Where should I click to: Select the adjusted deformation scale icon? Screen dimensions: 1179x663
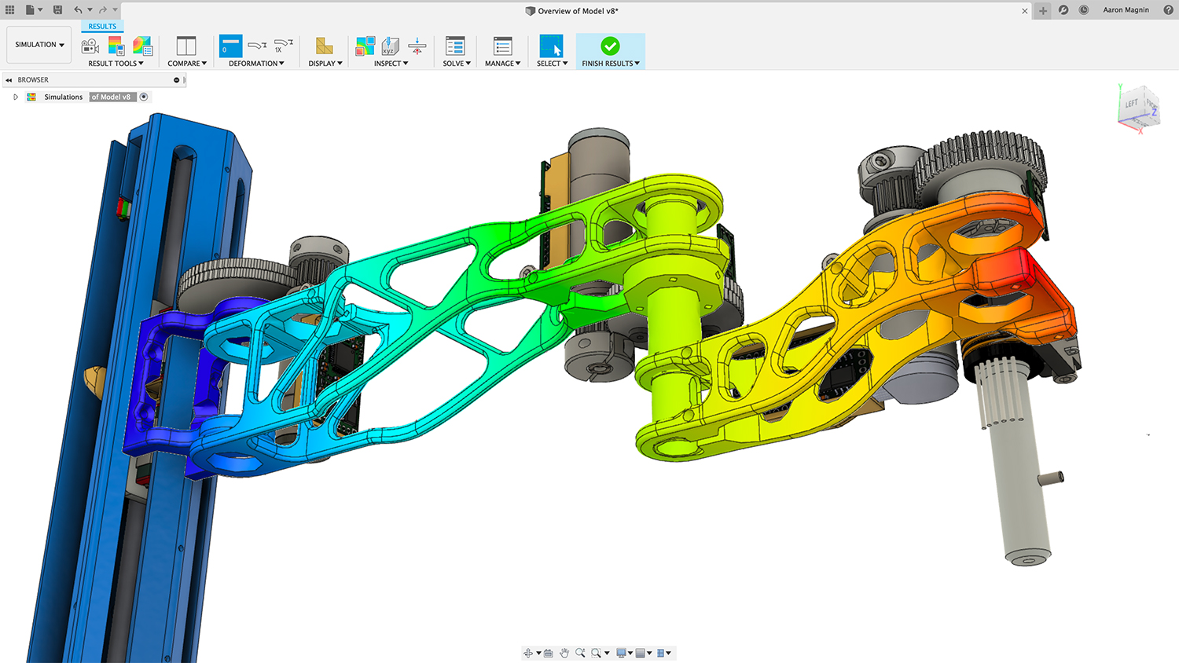click(258, 46)
